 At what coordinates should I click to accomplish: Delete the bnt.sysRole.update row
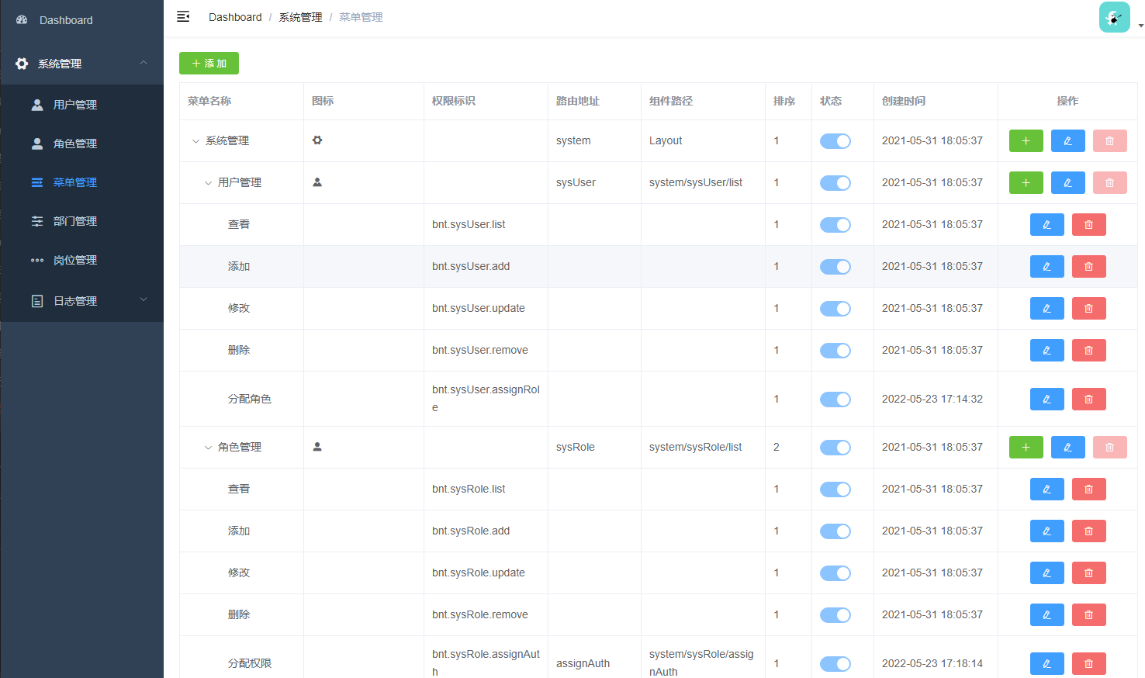(1088, 573)
